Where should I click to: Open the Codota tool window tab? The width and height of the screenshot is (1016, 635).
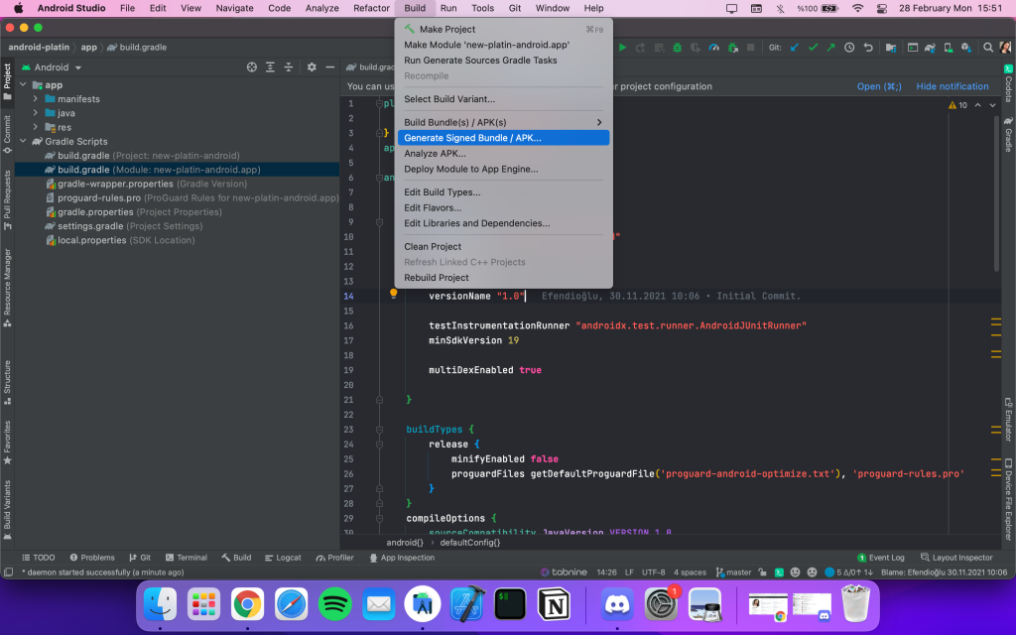click(x=1008, y=83)
